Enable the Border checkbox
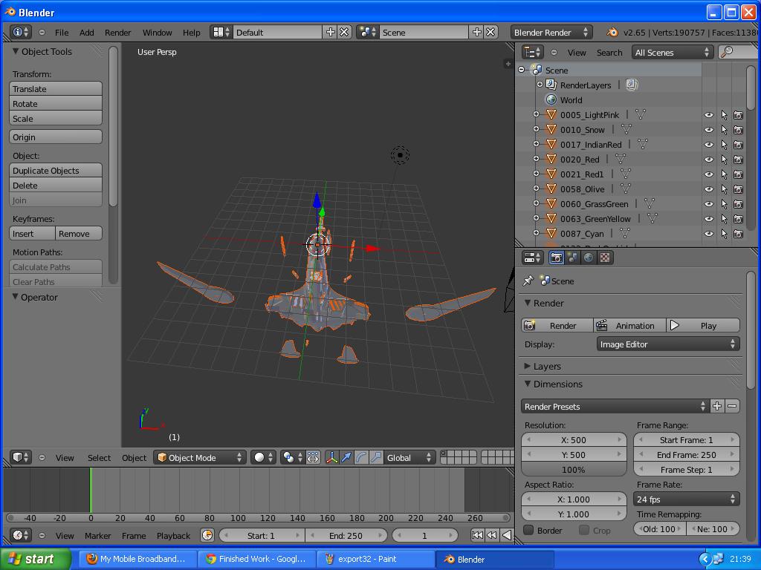761x570 pixels. 529,530
